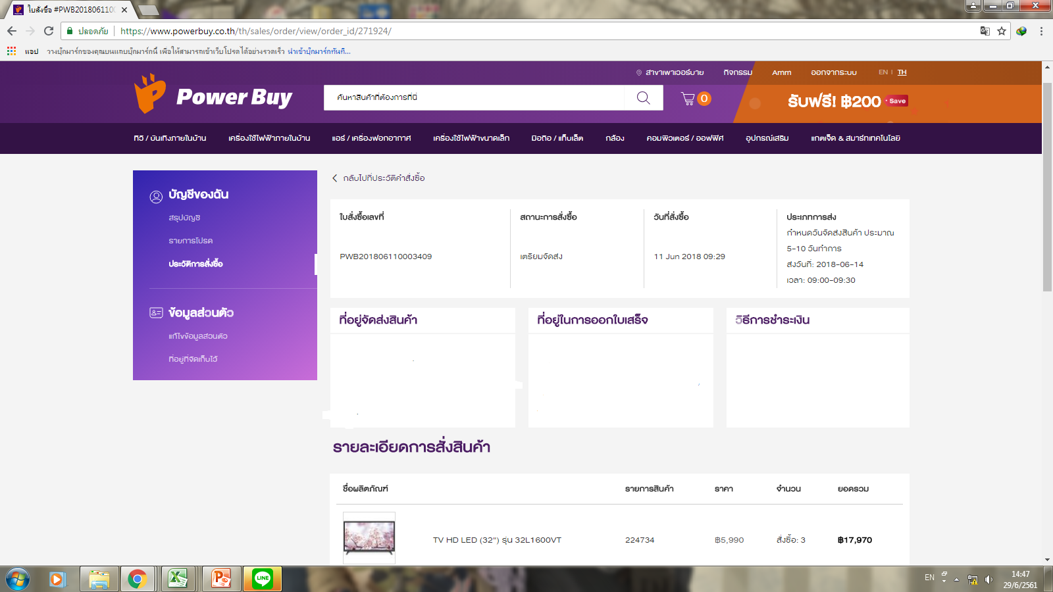Click the search magnifier icon

644,98
